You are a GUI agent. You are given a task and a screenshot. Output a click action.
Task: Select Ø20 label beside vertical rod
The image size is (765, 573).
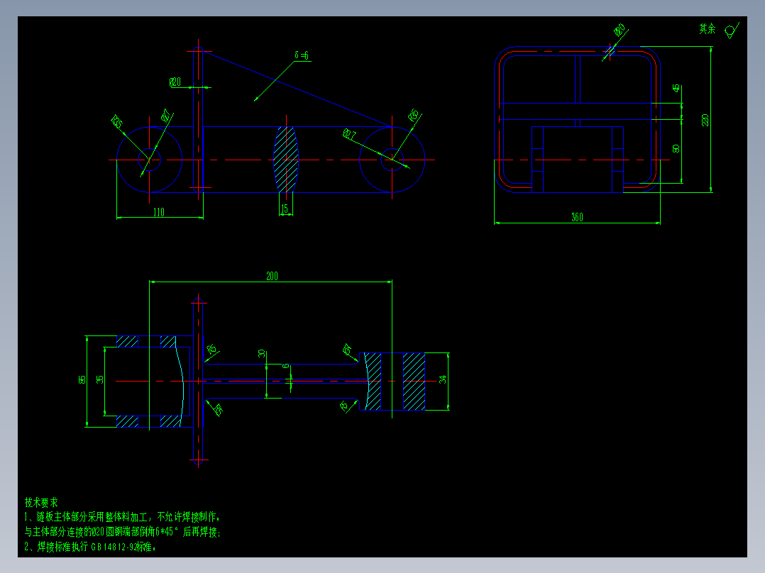[x=175, y=82]
